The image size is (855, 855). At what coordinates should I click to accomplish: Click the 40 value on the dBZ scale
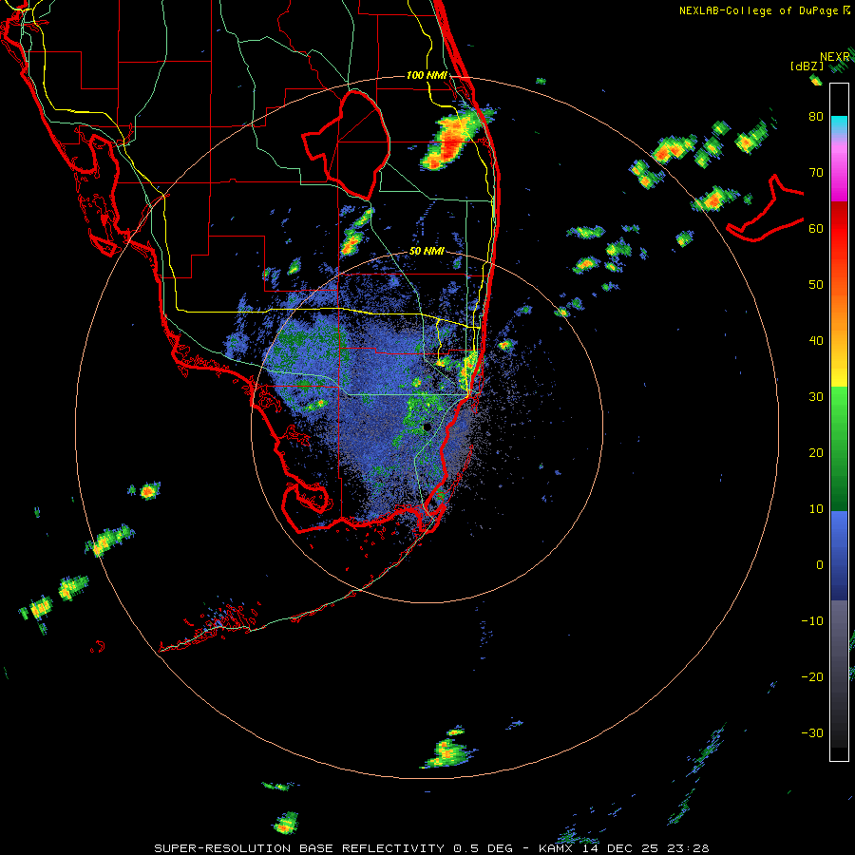point(816,341)
